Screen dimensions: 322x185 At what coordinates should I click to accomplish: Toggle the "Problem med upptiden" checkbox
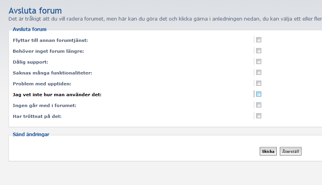click(x=259, y=83)
